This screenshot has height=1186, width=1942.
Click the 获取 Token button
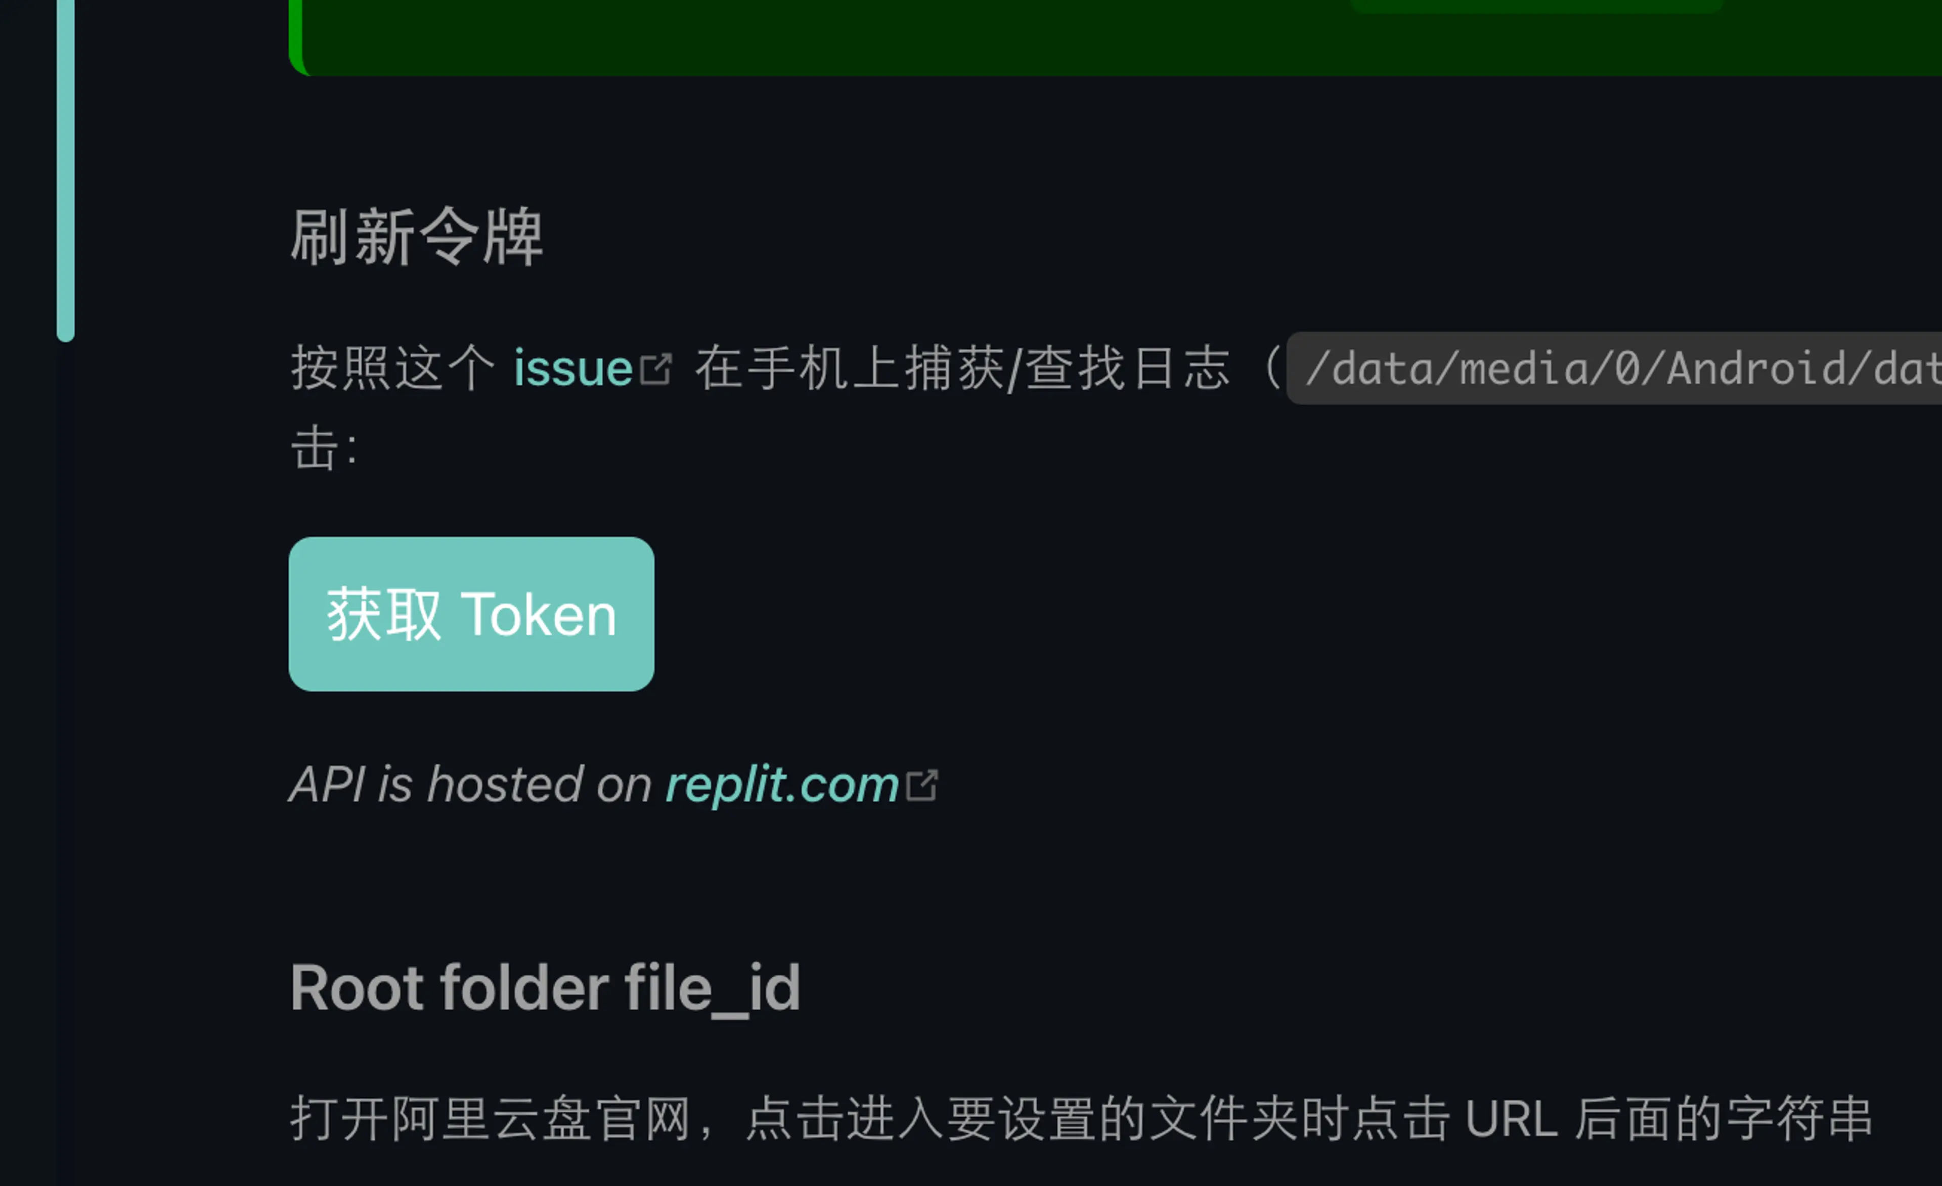(471, 614)
